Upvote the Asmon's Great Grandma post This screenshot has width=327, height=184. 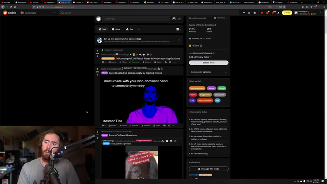coord(97,132)
